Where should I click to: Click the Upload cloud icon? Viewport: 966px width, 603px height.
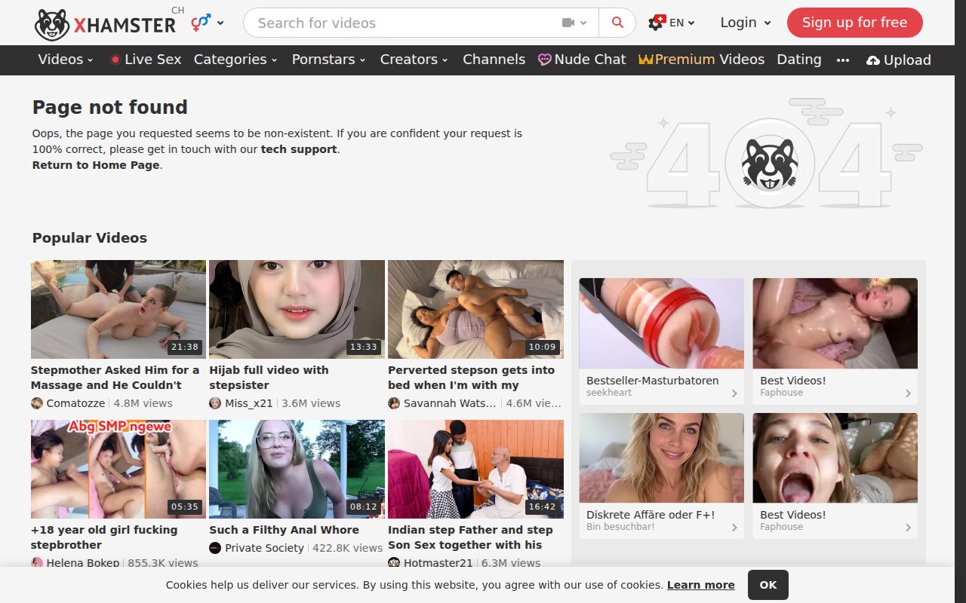click(873, 60)
